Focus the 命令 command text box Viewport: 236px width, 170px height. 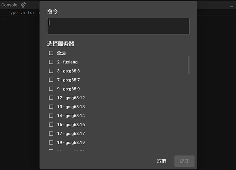pyautogui.click(x=118, y=26)
